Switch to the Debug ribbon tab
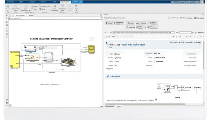The width and height of the screenshot is (209, 120). click(21, 2)
